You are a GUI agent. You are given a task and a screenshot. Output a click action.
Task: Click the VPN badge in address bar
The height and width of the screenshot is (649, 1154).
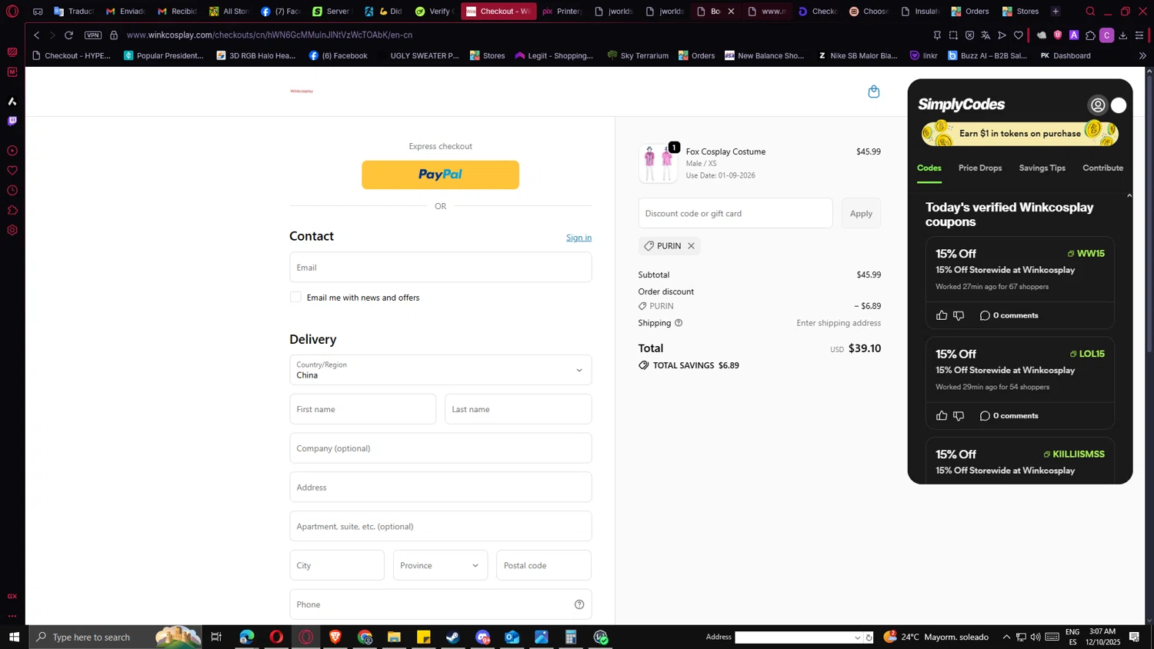pos(93,35)
